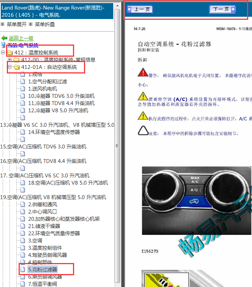Click the icon beside 菜单展开

[3, 24]
